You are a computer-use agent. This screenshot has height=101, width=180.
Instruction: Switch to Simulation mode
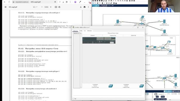[176, 91]
